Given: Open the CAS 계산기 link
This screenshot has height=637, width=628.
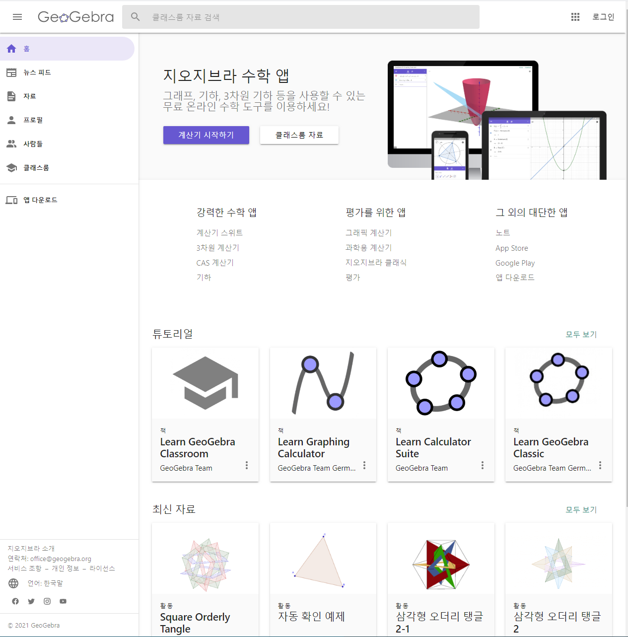Looking at the screenshot, I should (x=215, y=263).
